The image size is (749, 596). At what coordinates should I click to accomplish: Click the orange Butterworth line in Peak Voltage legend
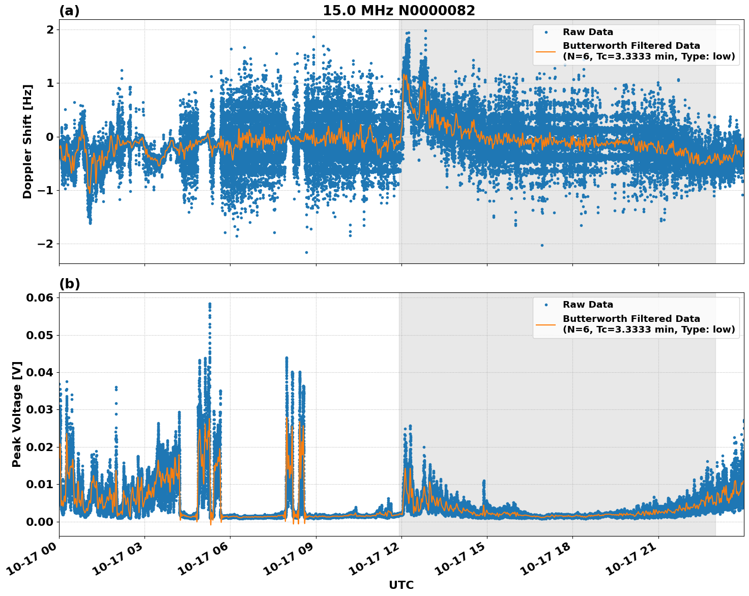(546, 324)
